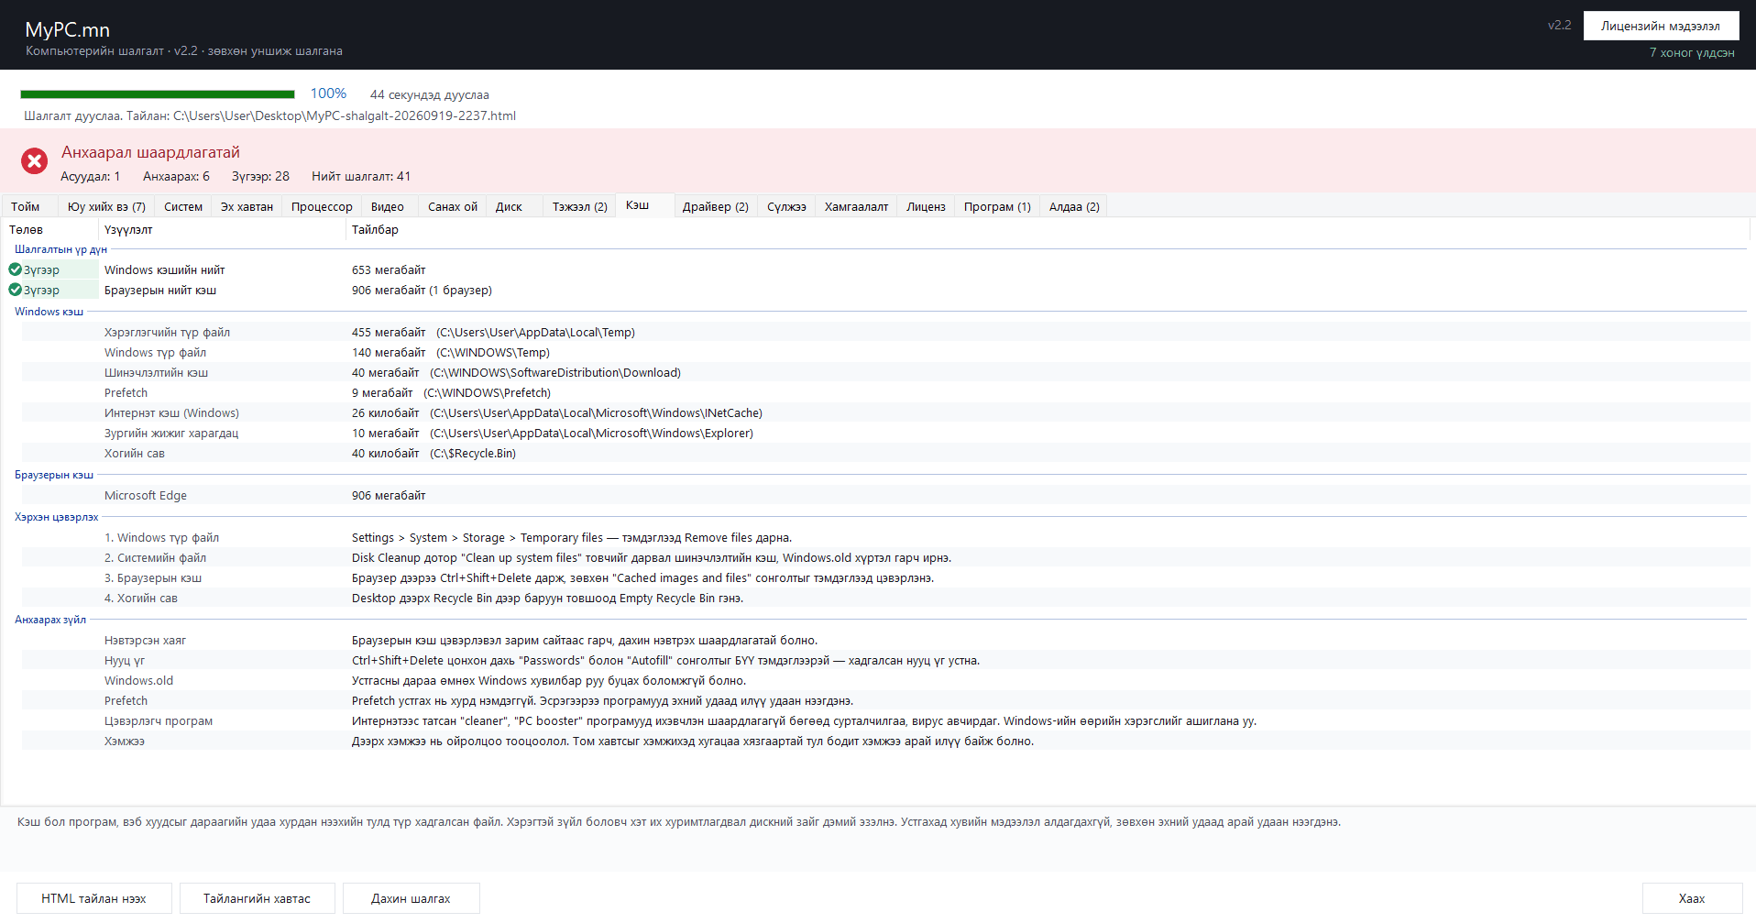The height and width of the screenshot is (923, 1756).
Task: Click the Браузерын кэш group header
Action: coord(54,475)
